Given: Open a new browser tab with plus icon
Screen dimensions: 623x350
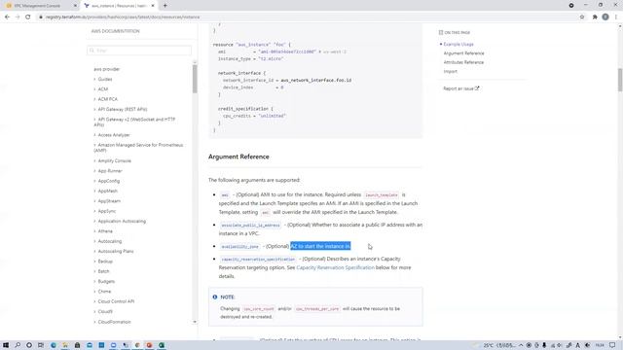Looking at the screenshot, I should click(x=165, y=6).
